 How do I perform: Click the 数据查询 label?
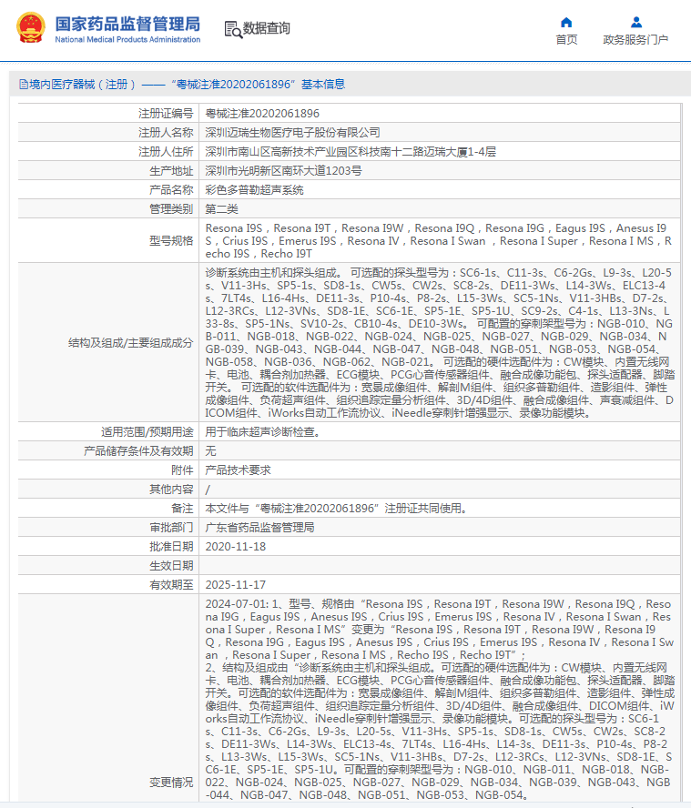pyautogui.click(x=267, y=28)
